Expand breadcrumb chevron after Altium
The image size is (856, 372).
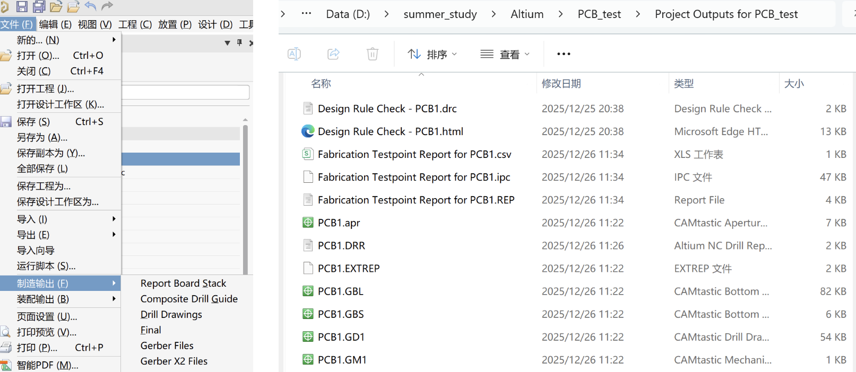(x=560, y=14)
